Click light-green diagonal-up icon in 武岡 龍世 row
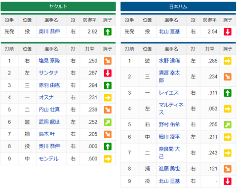The width and height of the screenshot is (237, 190). pos(108,122)
